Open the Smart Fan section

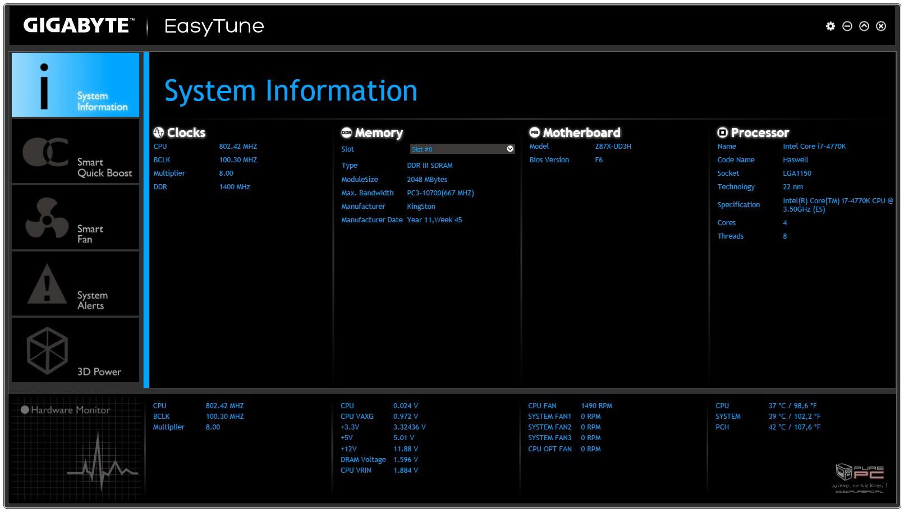click(75, 218)
